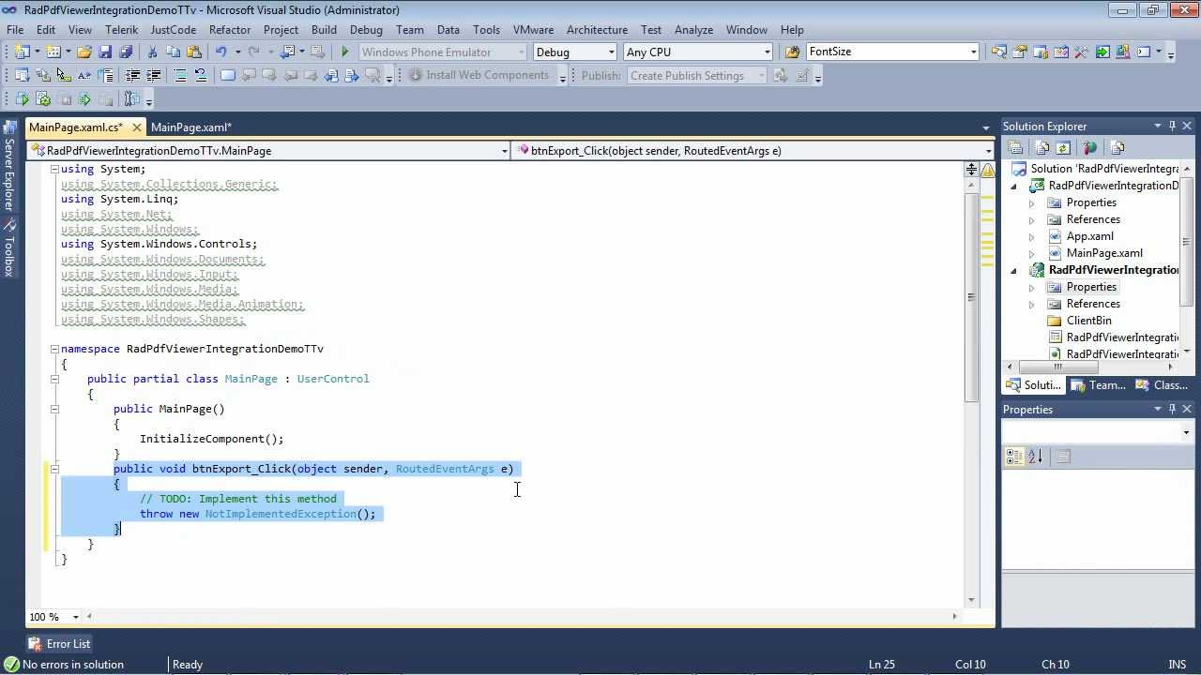
Task: Switch to the MainPage.xaml* tab
Action: pyautogui.click(x=191, y=127)
